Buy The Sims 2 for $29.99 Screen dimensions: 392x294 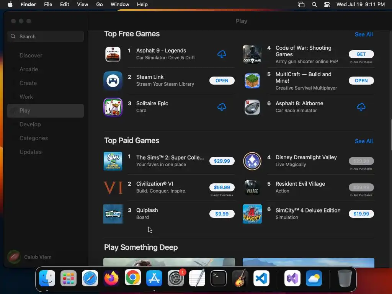tap(222, 161)
